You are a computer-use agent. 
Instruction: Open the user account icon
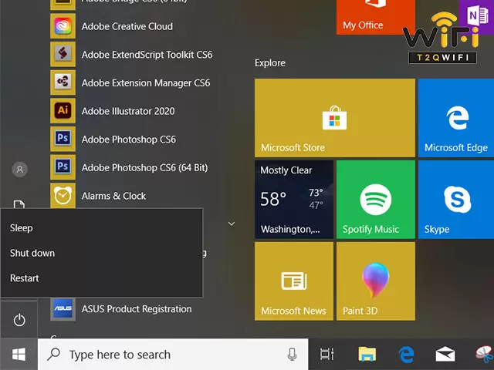pos(19,170)
